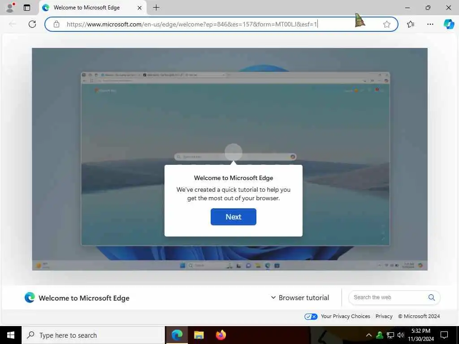This screenshot has width=459, height=344.
Task: Restore down the Edge window
Action: click(428, 8)
